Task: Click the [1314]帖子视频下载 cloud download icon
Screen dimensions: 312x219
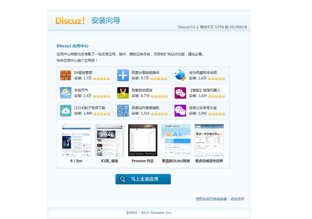Action: tap(65, 111)
